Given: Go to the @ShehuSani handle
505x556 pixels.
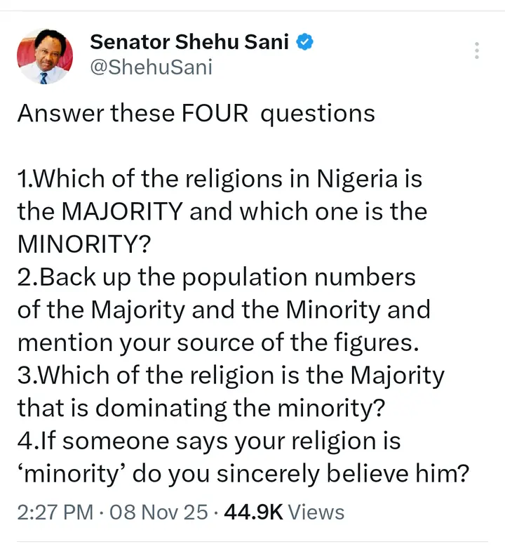Looking at the screenshot, I should [x=151, y=67].
